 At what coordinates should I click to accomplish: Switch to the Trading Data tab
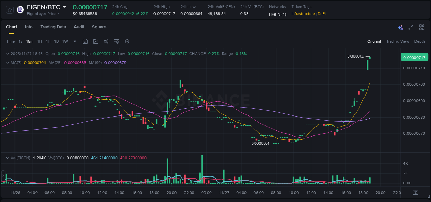(x=53, y=27)
